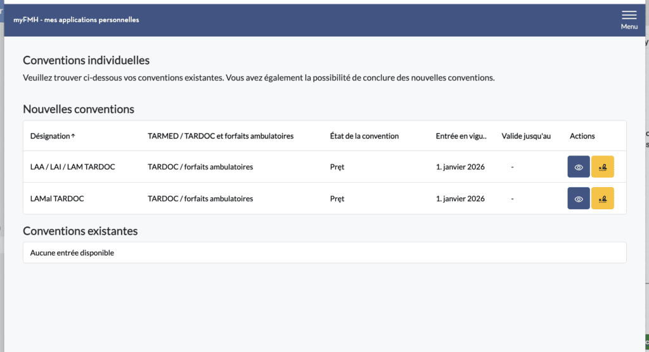Click the sort arrow beside Désignation

tap(73, 136)
